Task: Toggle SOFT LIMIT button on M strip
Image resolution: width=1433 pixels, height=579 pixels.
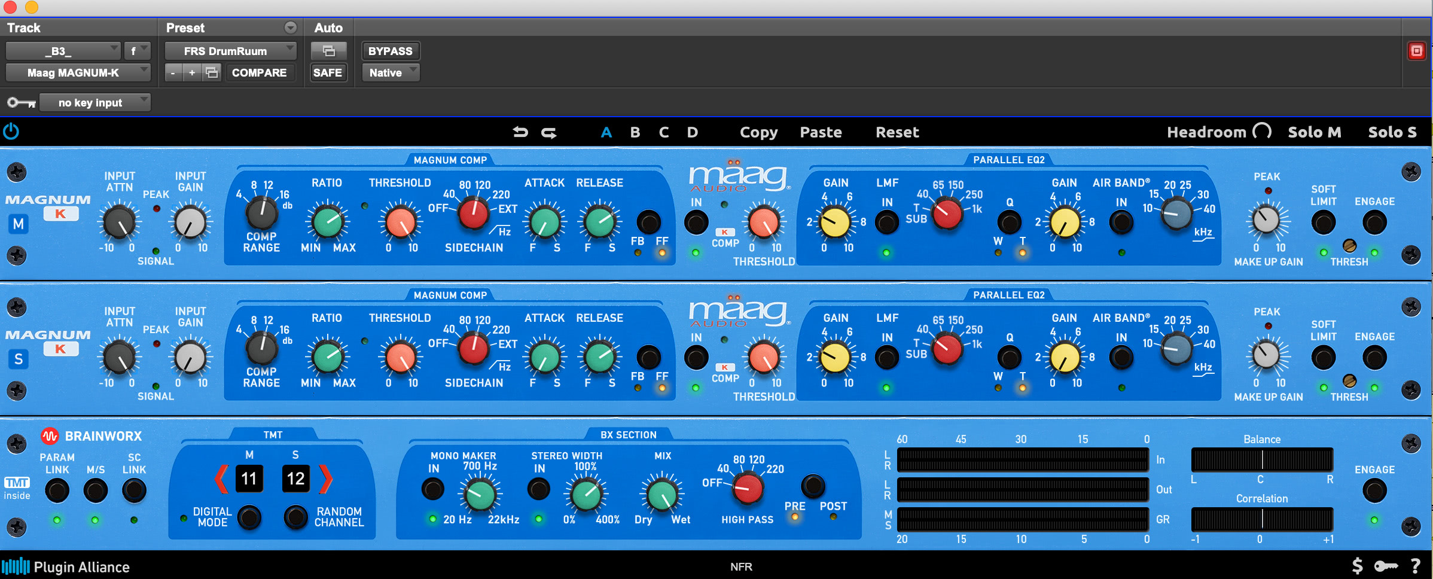Action: point(1323,223)
